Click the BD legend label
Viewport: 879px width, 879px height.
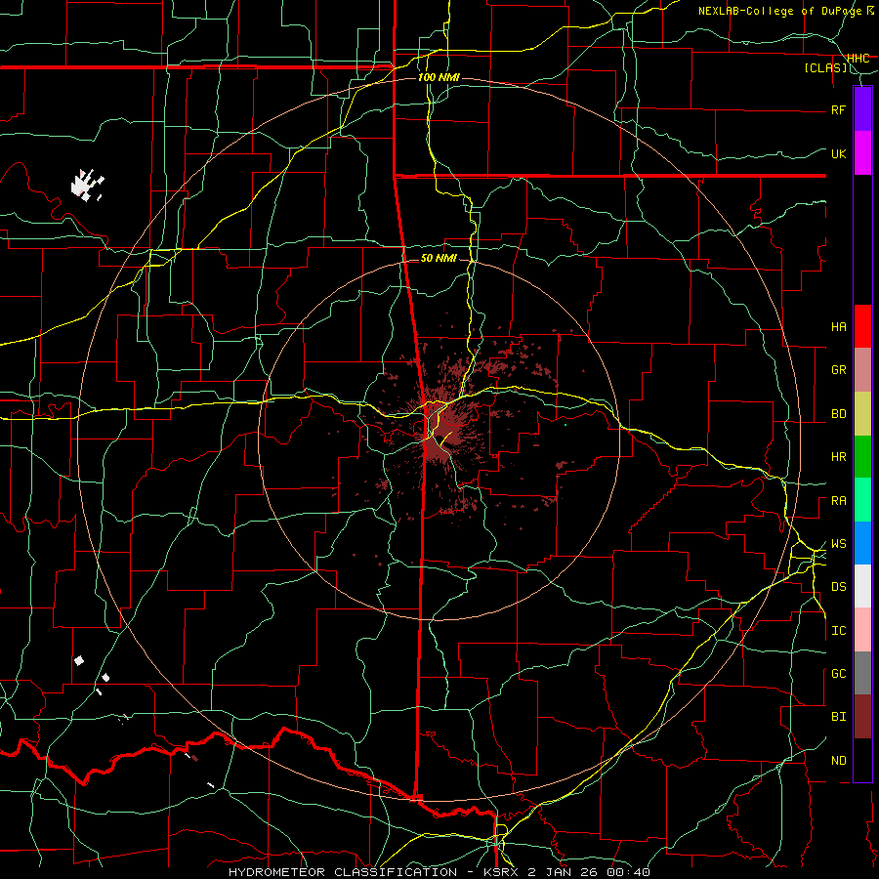[838, 413]
